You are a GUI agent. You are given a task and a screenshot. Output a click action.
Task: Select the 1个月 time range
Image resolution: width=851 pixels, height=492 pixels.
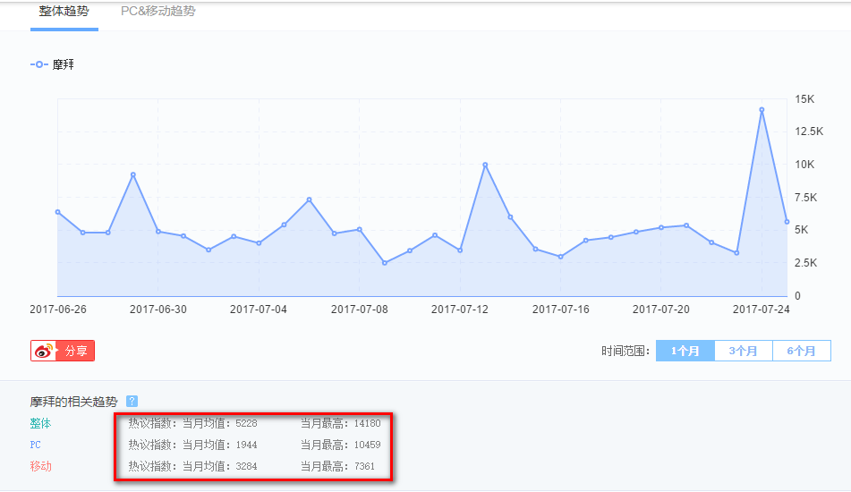coord(685,351)
